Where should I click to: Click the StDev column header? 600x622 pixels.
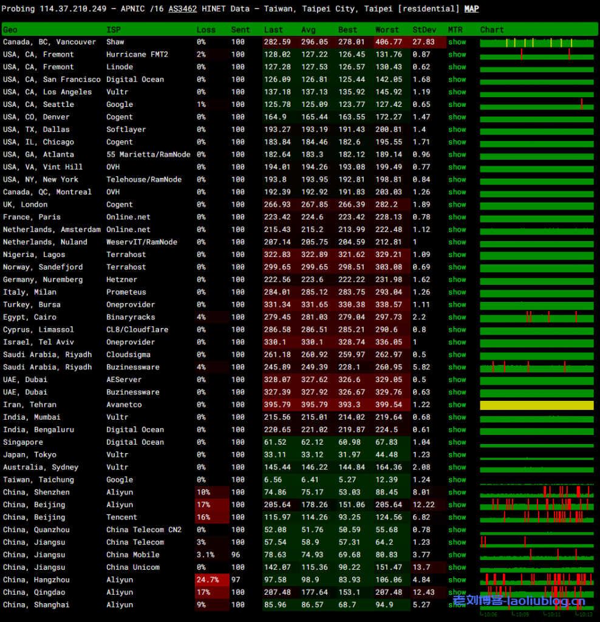[423, 30]
